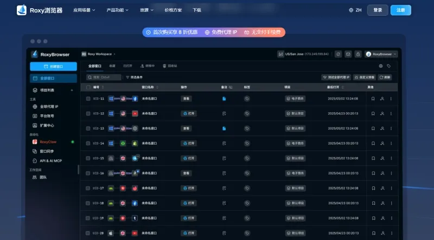The image size is (434, 240).
Task: Click the tag icon above the table toolbar
Action: pos(388,66)
